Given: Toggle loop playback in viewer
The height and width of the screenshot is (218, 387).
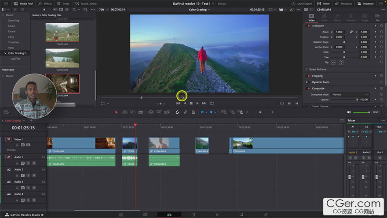Looking at the screenshot, I should click(x=212, y=103).
